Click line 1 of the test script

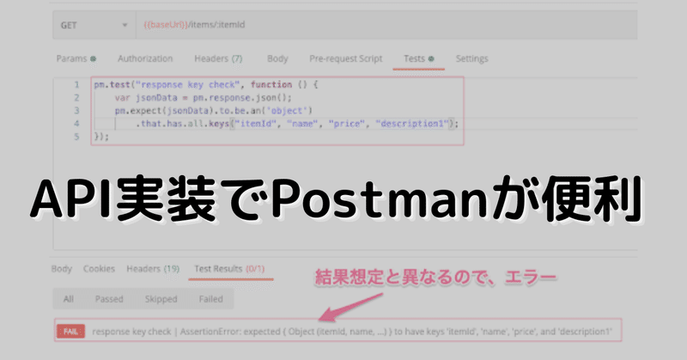click(205, 84)
